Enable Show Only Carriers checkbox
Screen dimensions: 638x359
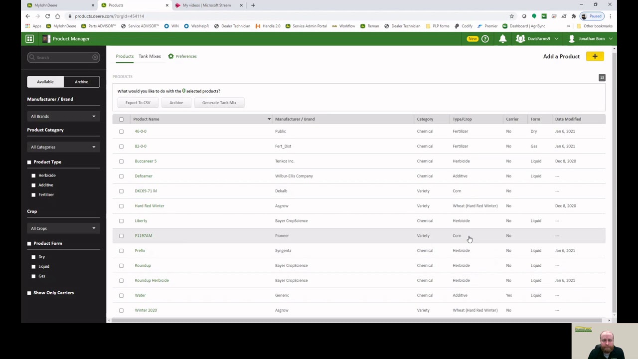[29, 293]
